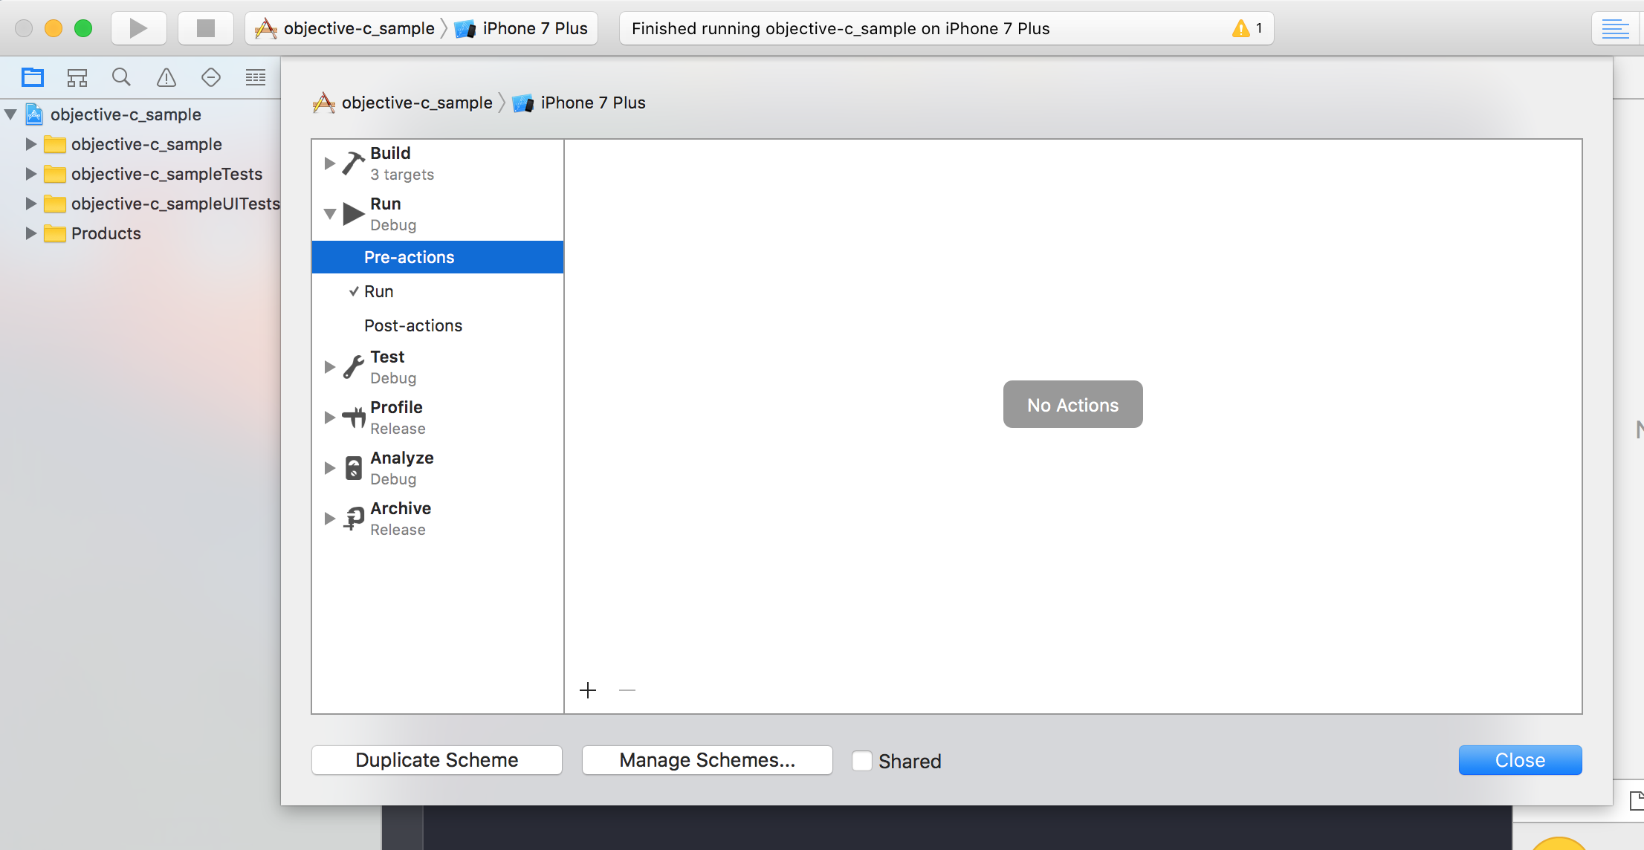The height and width of the screenshot is (850, 1644).
Task: Expand the Build disclosure triangle
Action: 330,163
